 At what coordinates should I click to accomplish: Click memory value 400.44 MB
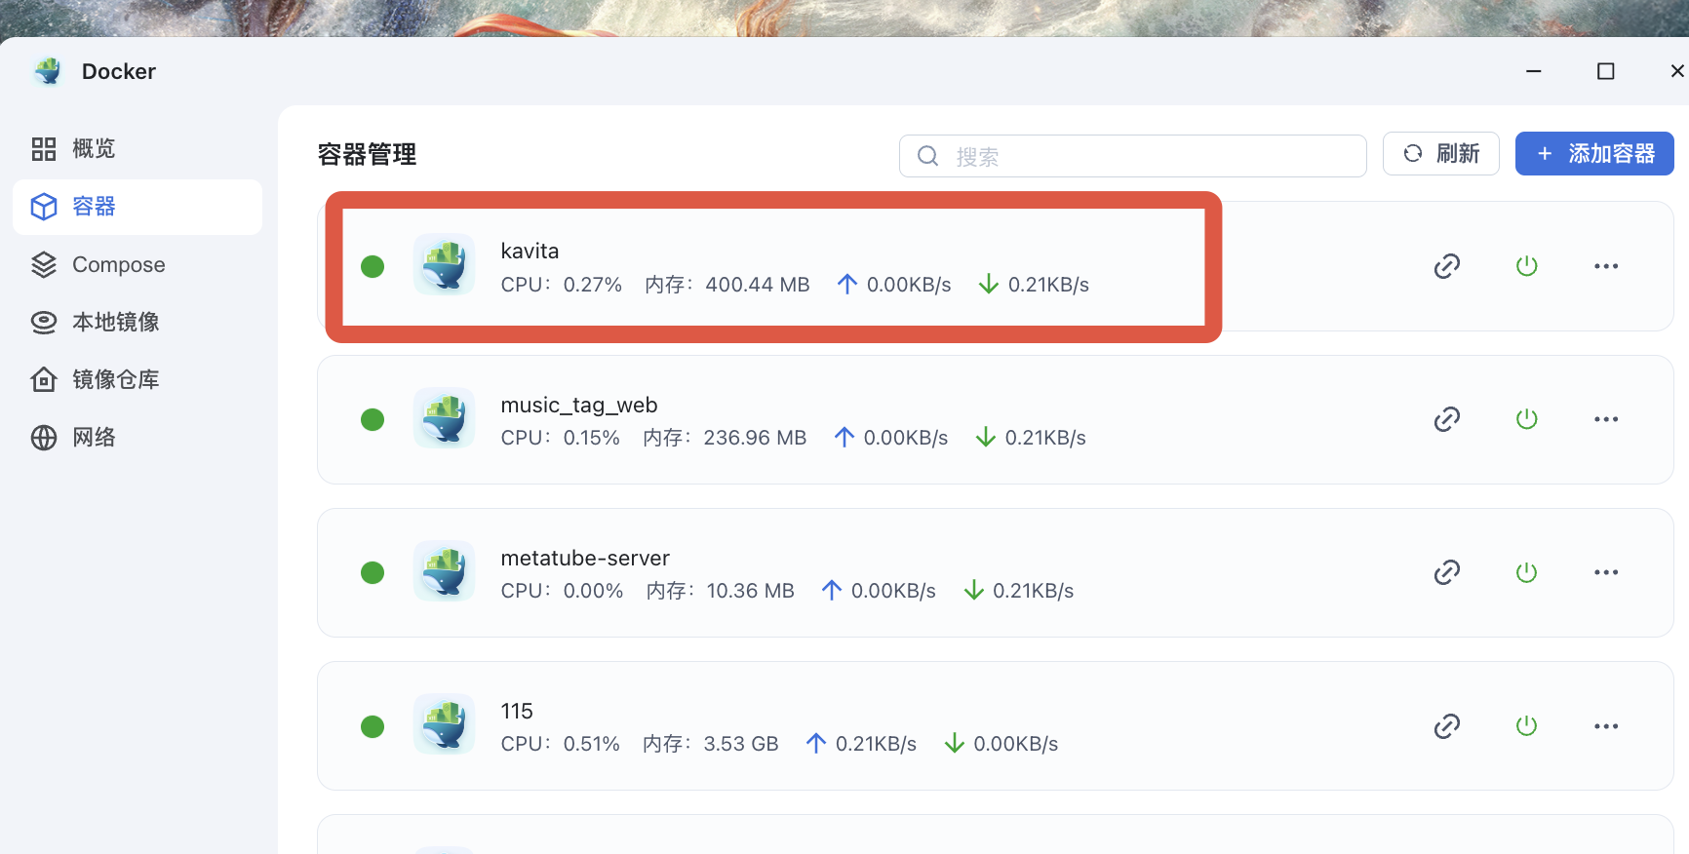[758, 285]
